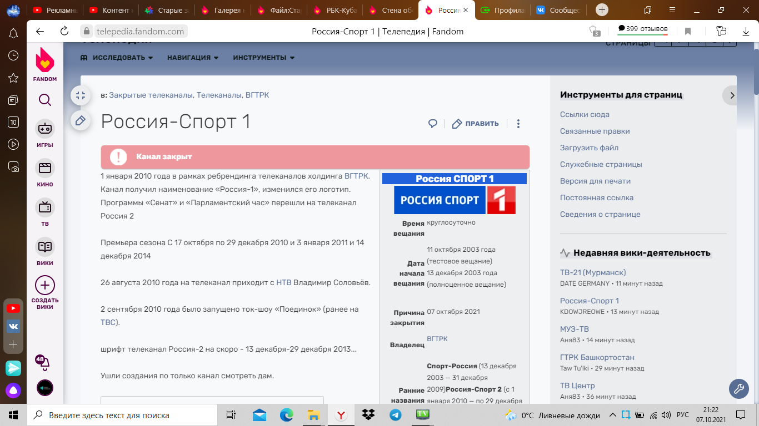
Task: Open the ВИКИ section in Fandom sidebar
Action: pyautogui.click(x=45, y=252)
